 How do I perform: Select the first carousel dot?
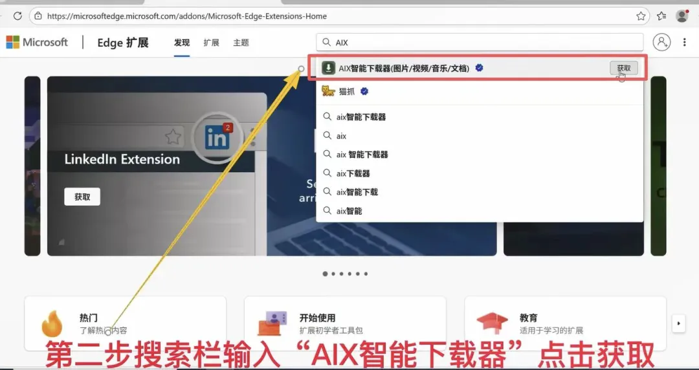(325, 274)
